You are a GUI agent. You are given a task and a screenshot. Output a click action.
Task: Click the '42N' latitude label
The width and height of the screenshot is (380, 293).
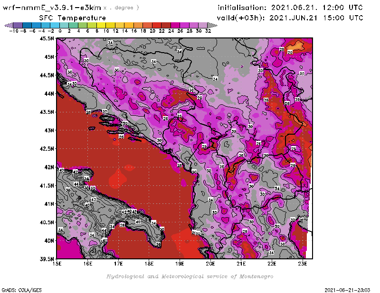[49, 167]
